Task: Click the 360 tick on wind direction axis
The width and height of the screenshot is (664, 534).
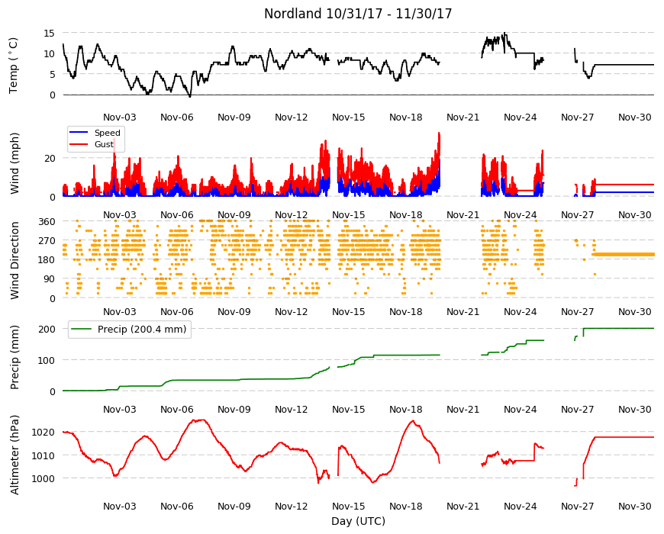Action: coord(47,222)
